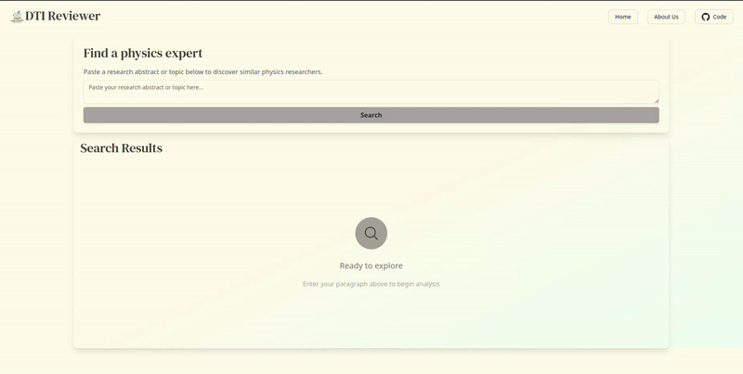Click the magnifying glass search icon
The image size is (743, 374).
371,233
